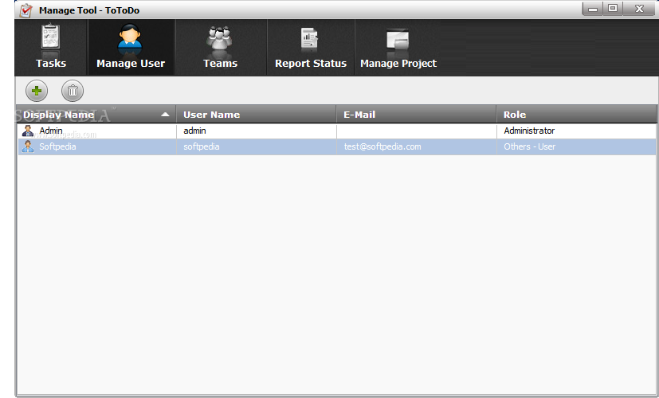Sort by the E-Mail column header
Viewport: 659px width, 398px height.
pyautogui.click(x=417, y=114)
